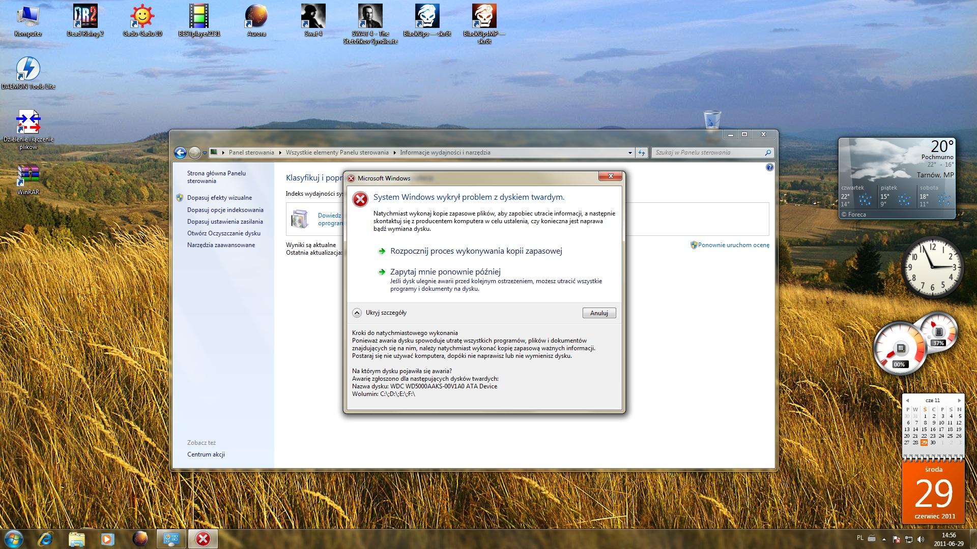Open Aurora browser from the taskbar

140,539
